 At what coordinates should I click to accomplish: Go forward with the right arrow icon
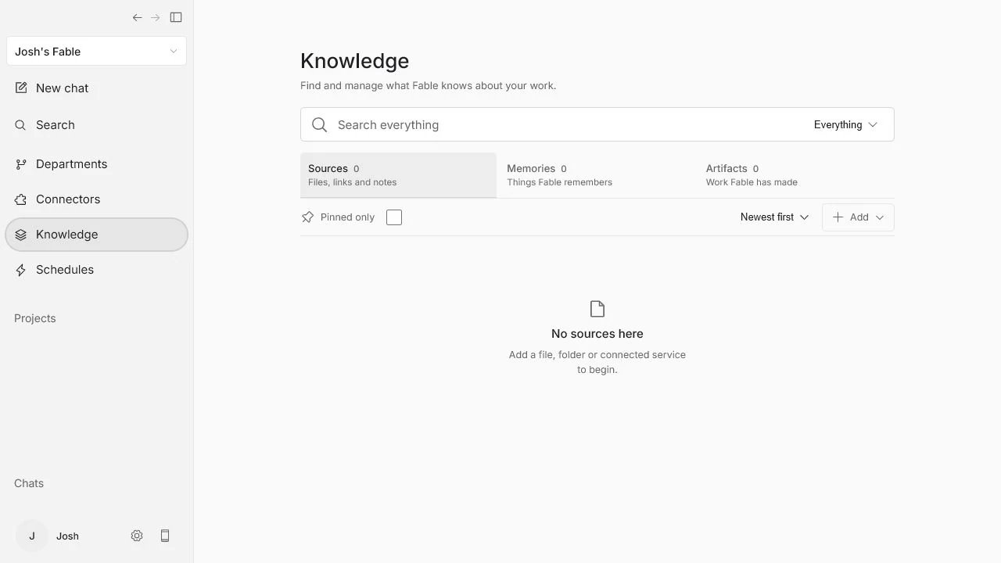point(156,17)
